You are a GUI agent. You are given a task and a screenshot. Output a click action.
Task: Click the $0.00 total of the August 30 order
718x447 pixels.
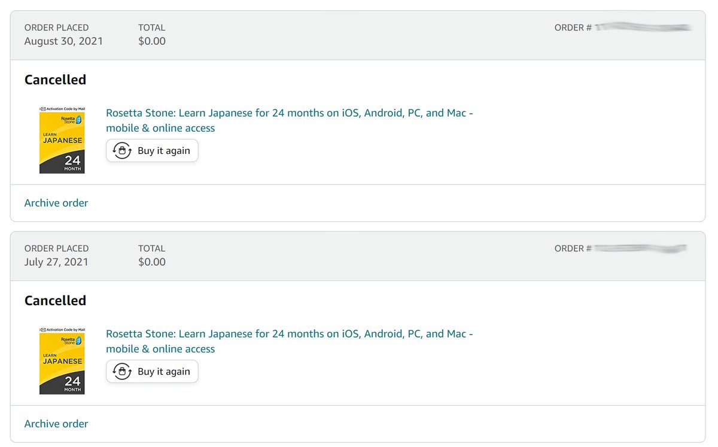(x=152, y=41)
